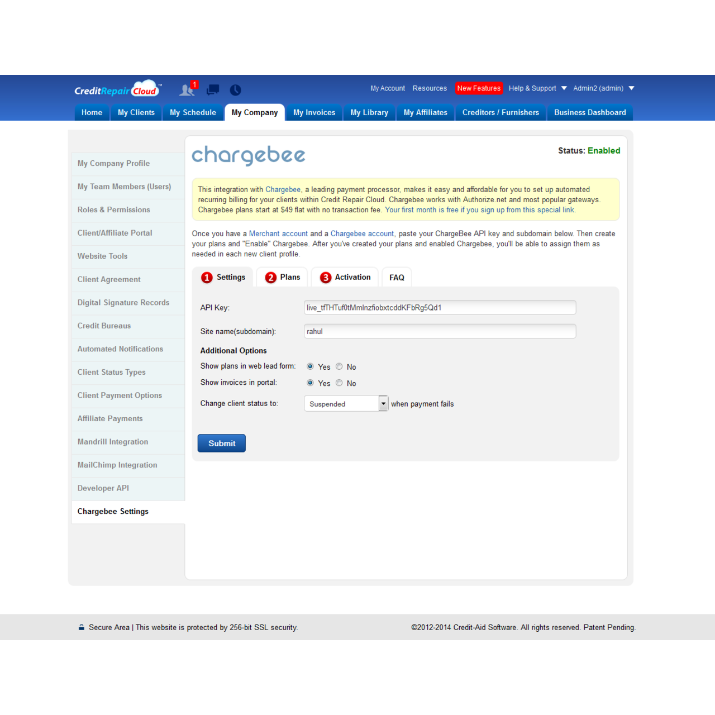Click the Chargebee logo
This screenshot has height=715, width=715.
coord(249,155)
